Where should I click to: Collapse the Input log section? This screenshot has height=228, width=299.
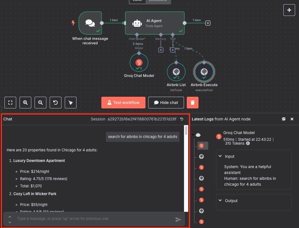point(220,156)
